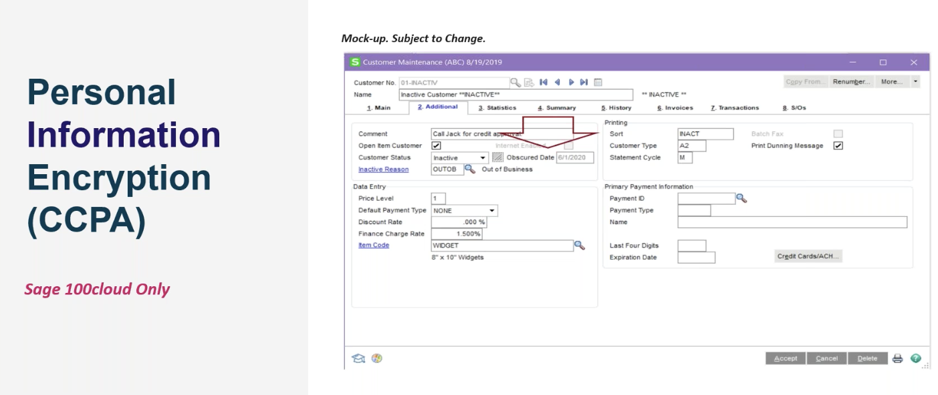
Task: Click the Credit Cards/ACH button
Action: 808,256
